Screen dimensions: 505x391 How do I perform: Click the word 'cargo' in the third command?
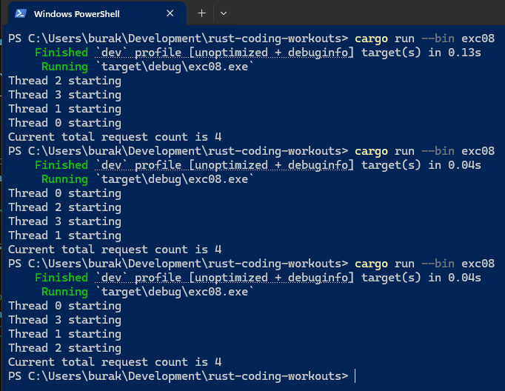370,264
